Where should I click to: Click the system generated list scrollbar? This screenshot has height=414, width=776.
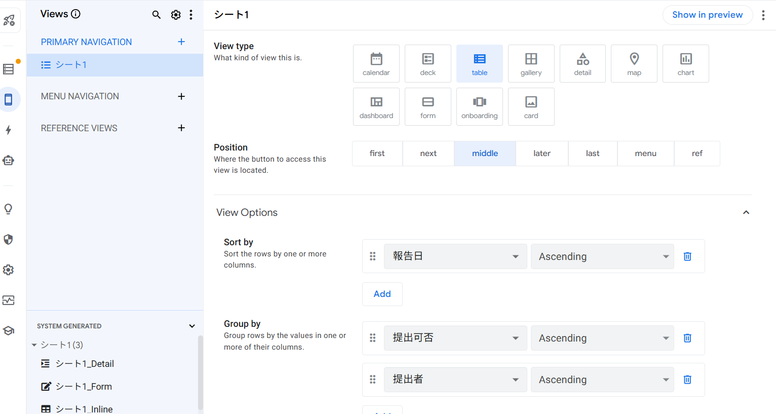coord(200,372)
